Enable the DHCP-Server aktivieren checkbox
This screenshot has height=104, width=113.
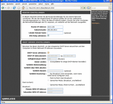coord(48,53)
